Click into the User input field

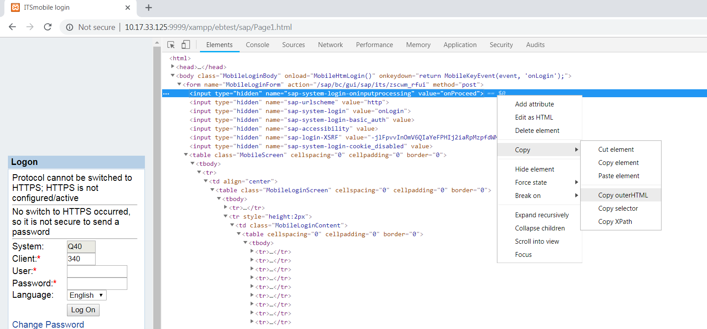pyautogui.click(x=97, y=271)
